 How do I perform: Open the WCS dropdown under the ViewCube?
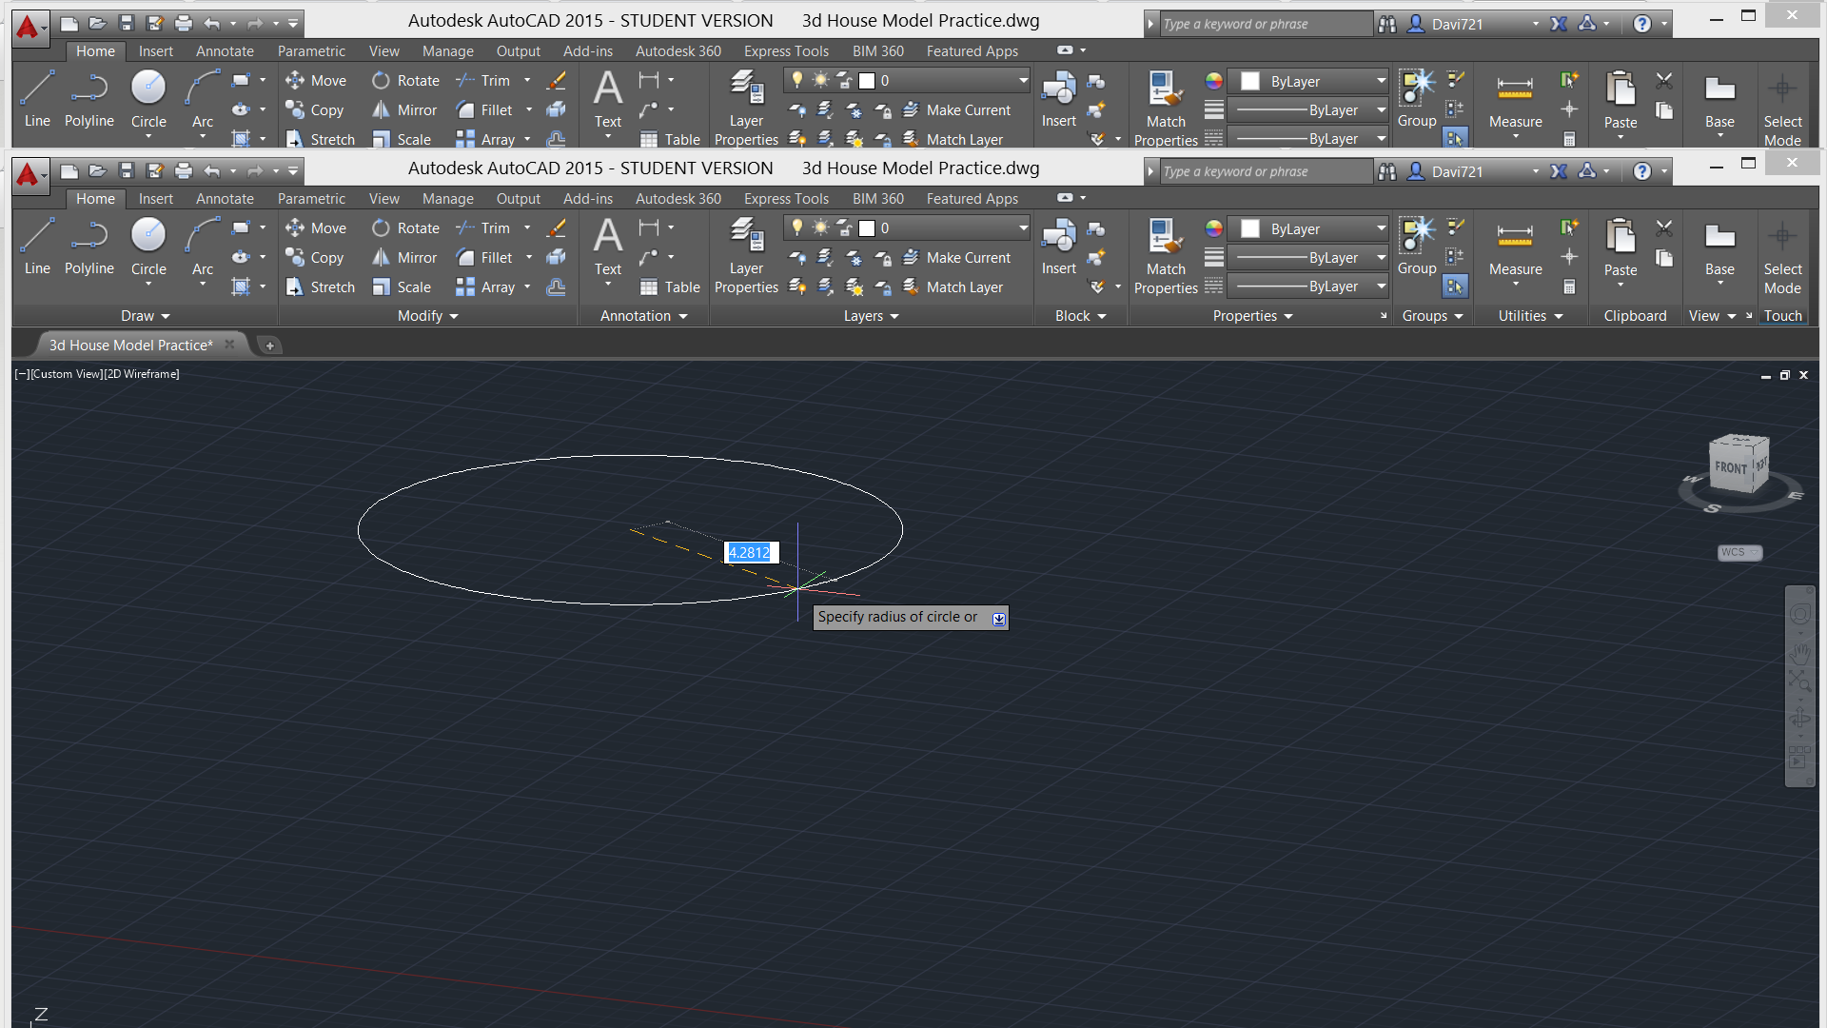click(1739, 552)
